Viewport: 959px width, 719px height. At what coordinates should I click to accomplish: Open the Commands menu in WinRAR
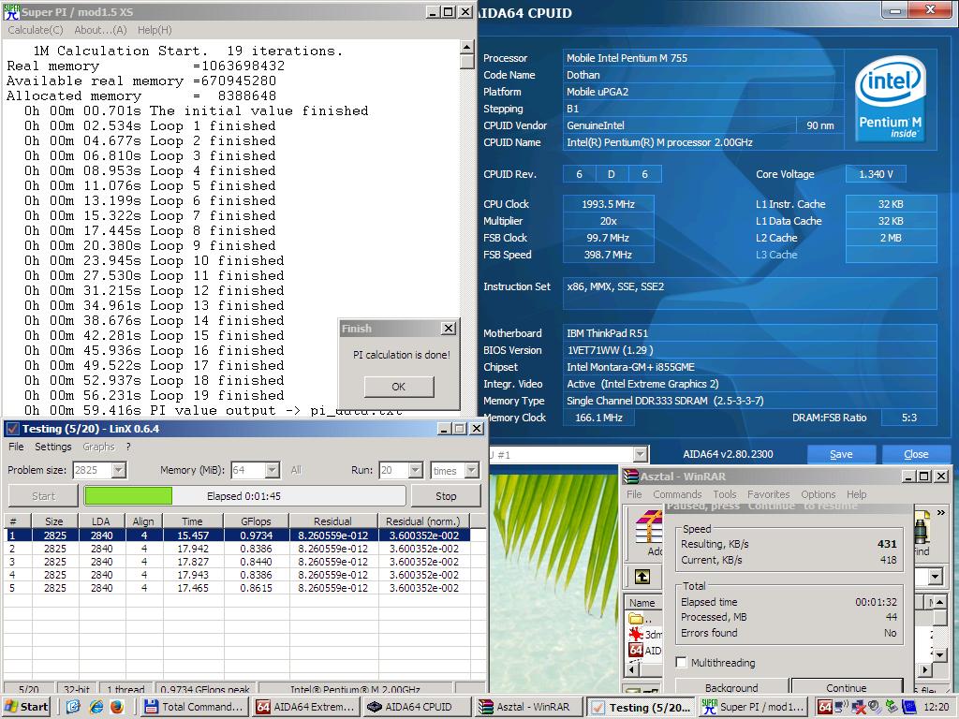[x=677, y=494]
